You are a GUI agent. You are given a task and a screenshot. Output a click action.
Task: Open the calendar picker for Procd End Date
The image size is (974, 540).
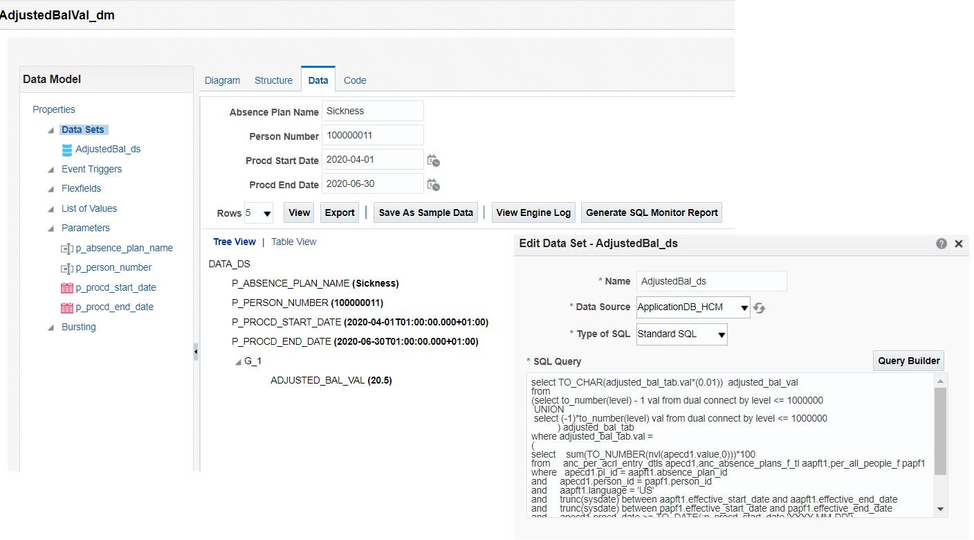click(x=433, y=184)
